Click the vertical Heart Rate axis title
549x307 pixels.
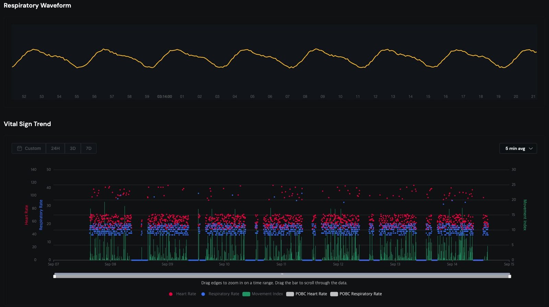pyautogui.click(x=26, y=215)
